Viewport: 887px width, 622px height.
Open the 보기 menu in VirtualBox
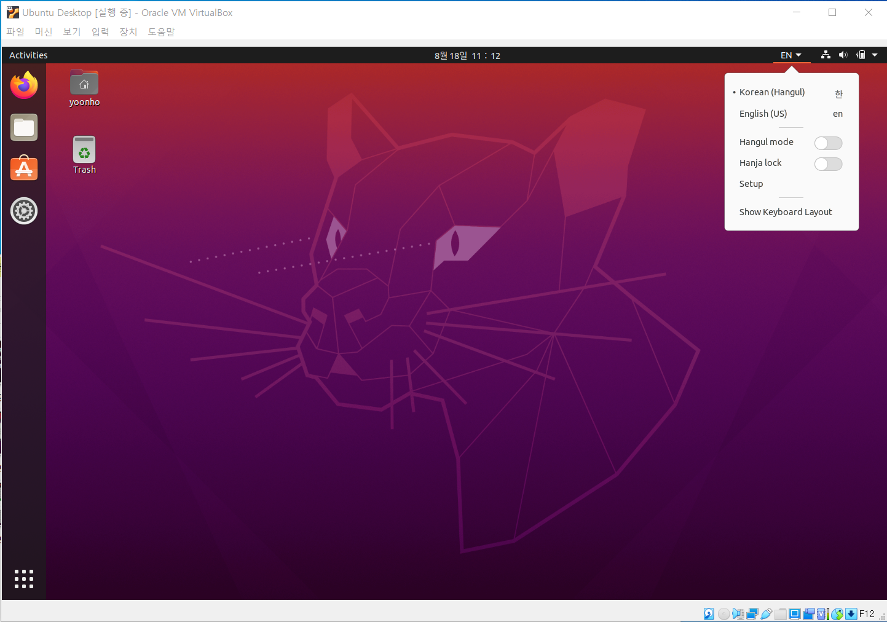click(72, 31)
